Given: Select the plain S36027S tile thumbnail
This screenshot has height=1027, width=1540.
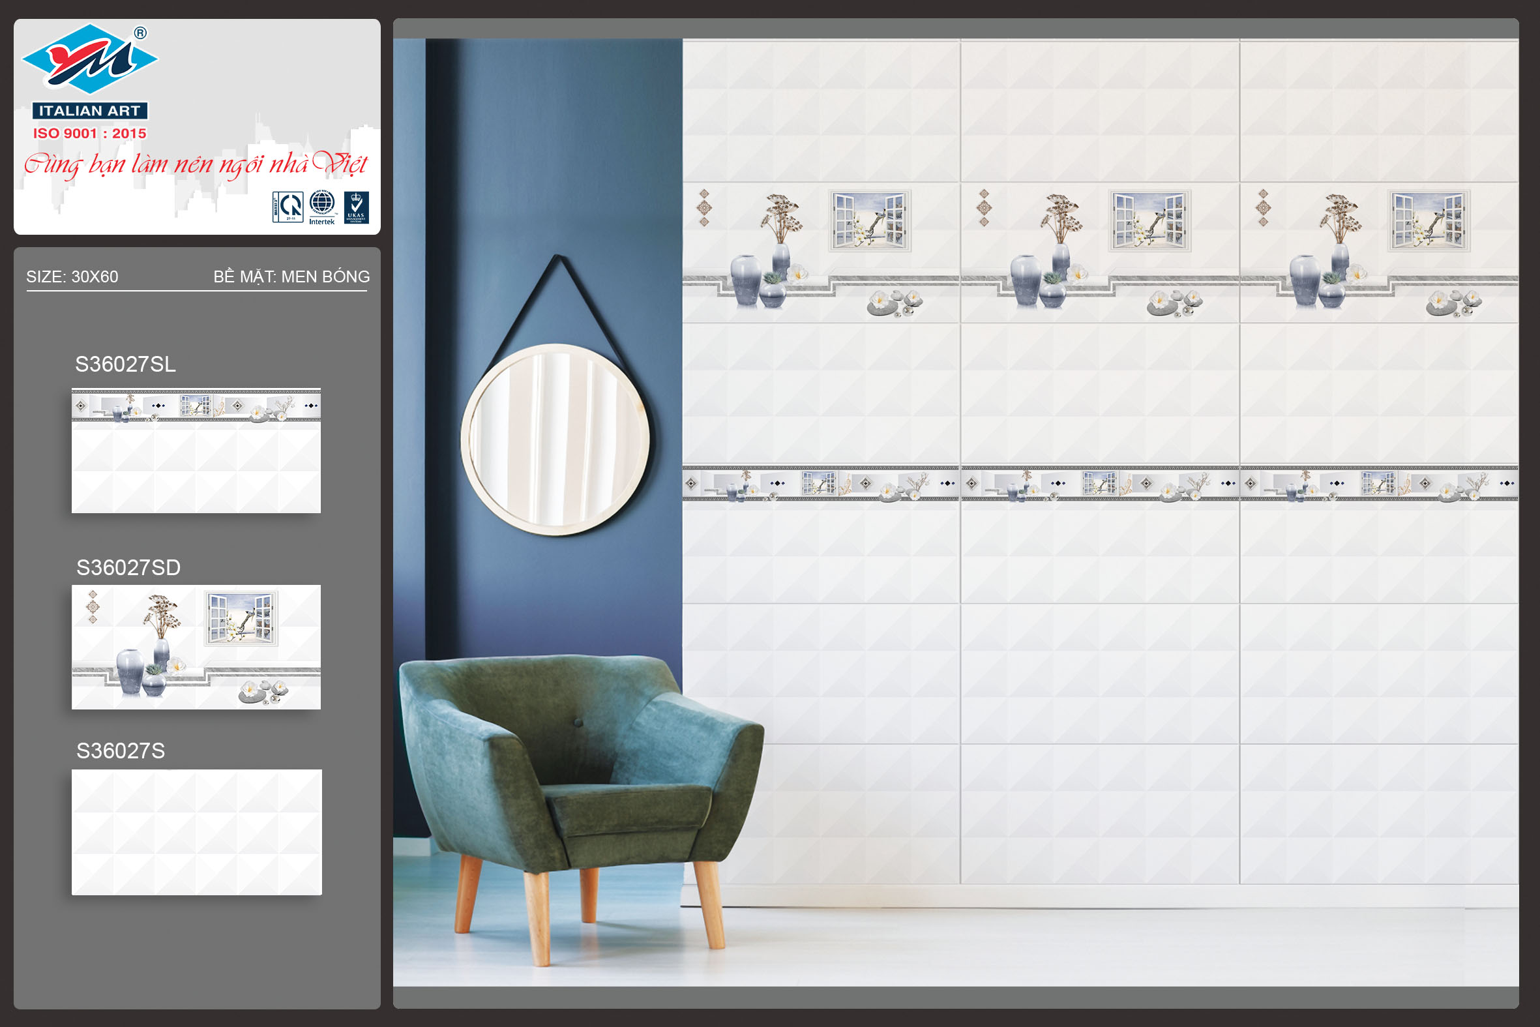Looking at the screenshot, I should point(196,832).
